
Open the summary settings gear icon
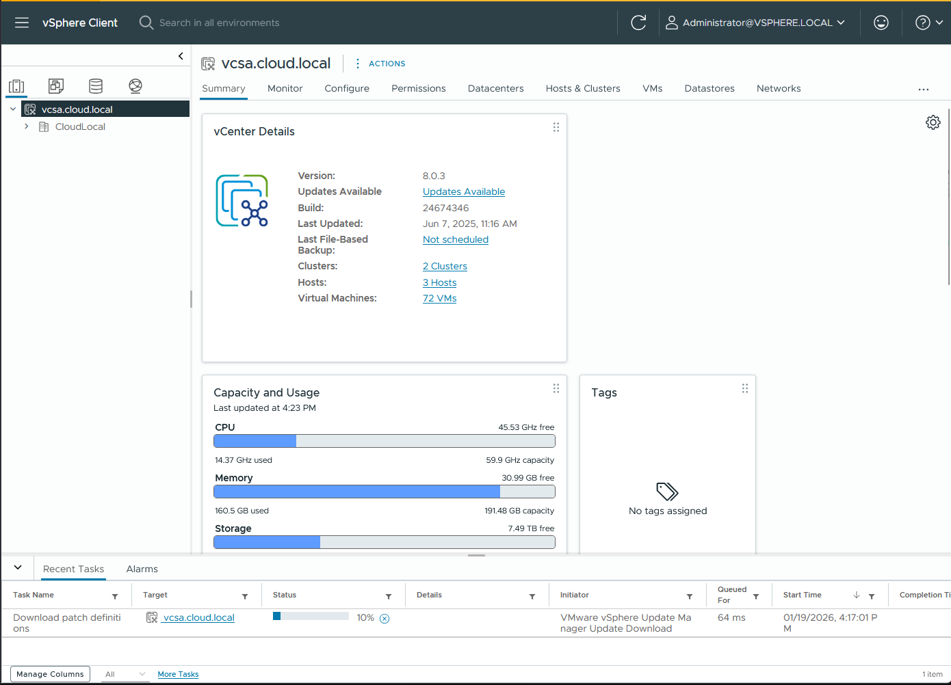933,122
